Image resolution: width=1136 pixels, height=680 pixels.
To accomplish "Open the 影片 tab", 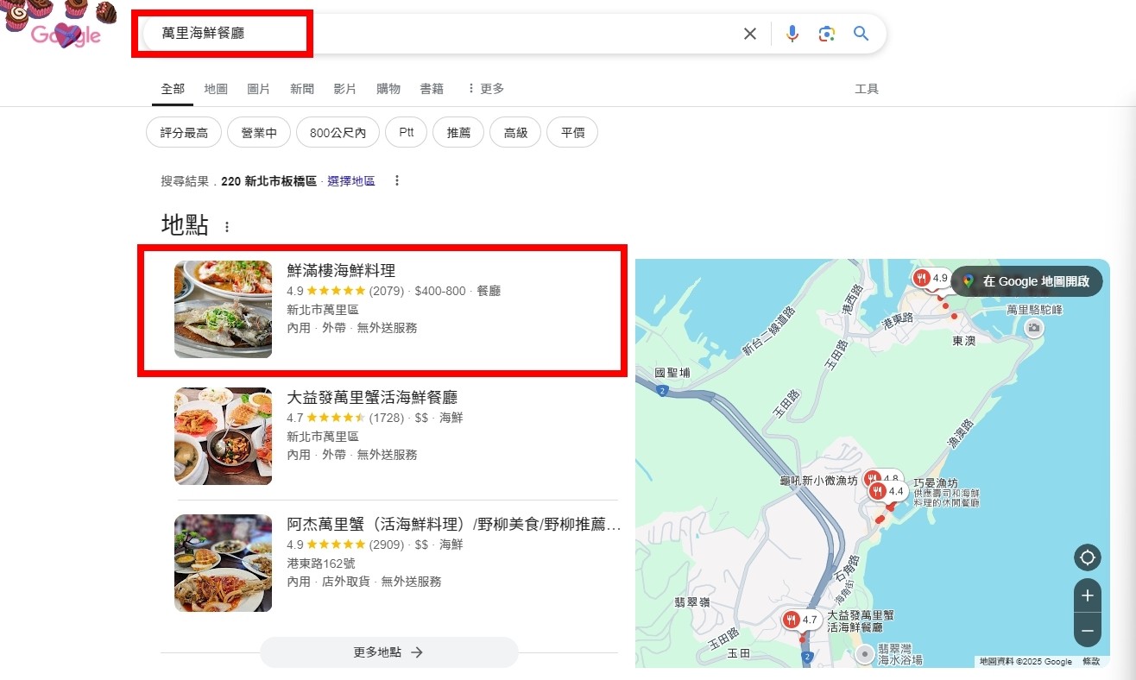I will (x=345, y=89).
